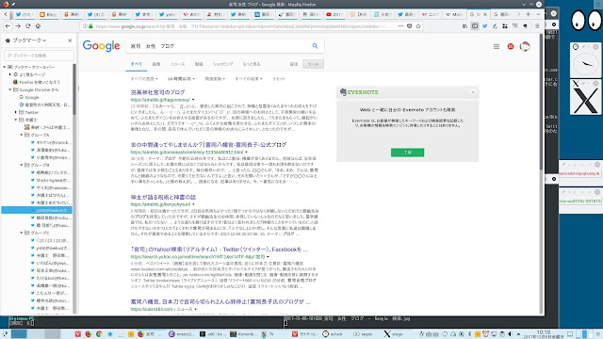Click the forward navigation arrow
The image size is (603, 339).
pyautogui.click(x=18, y=26)
